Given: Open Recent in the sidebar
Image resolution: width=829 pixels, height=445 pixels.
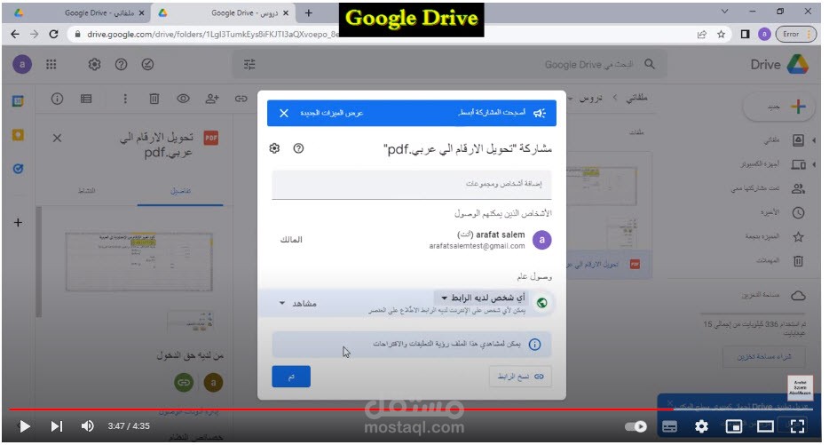Looking at the screenshot, I should click(783, 212).
